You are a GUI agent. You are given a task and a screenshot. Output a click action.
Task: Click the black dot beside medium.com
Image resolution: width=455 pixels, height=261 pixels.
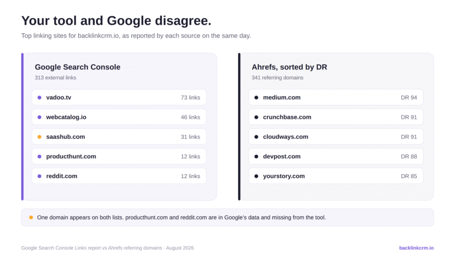256,97
